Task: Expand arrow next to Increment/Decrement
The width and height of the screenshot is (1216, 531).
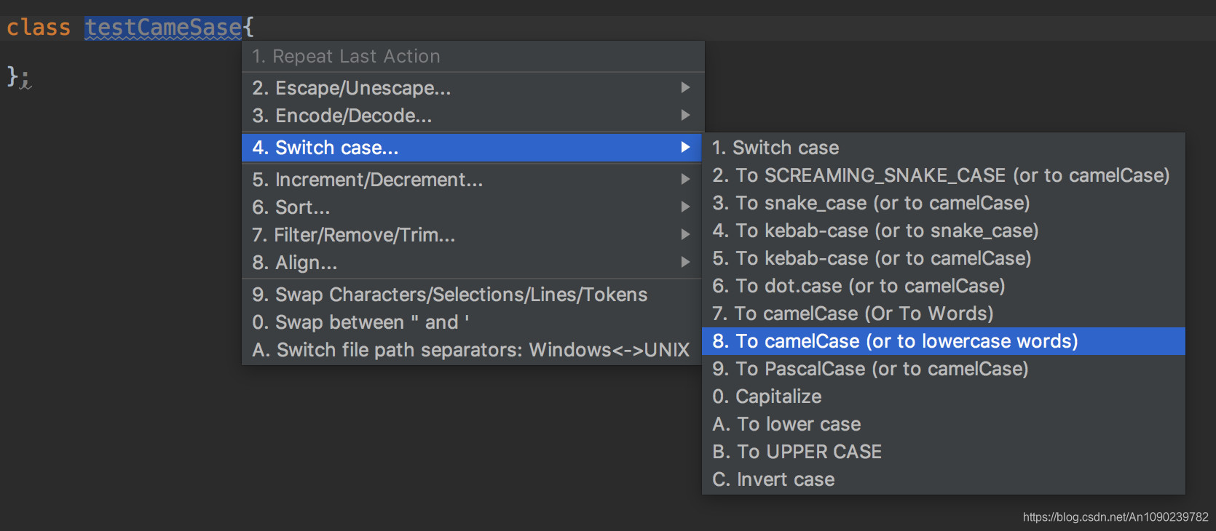Action: coord(685,179)
